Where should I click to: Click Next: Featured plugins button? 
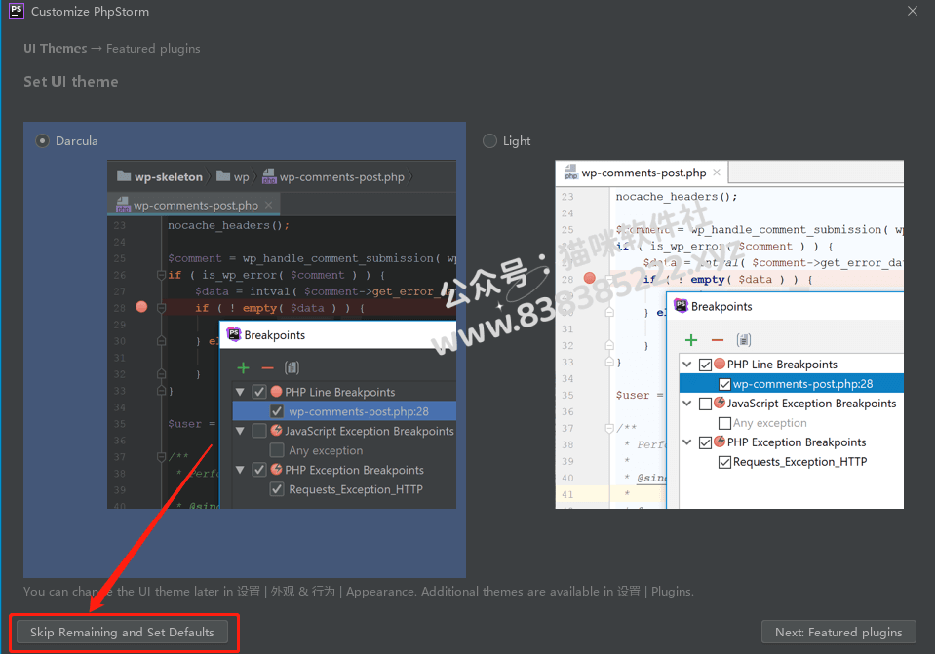[838, 632]
